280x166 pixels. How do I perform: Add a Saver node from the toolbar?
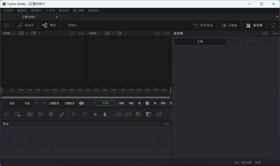tap(17, 114)
